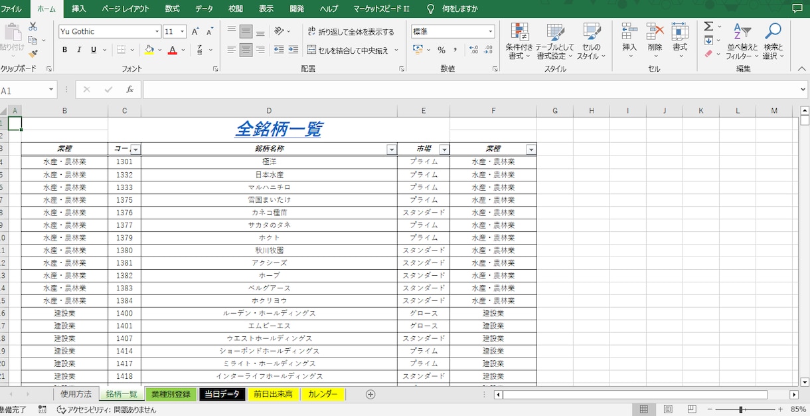Open the ファイル menu tab
This screenshot has height=416, width=810.
(x=11, y=9)
